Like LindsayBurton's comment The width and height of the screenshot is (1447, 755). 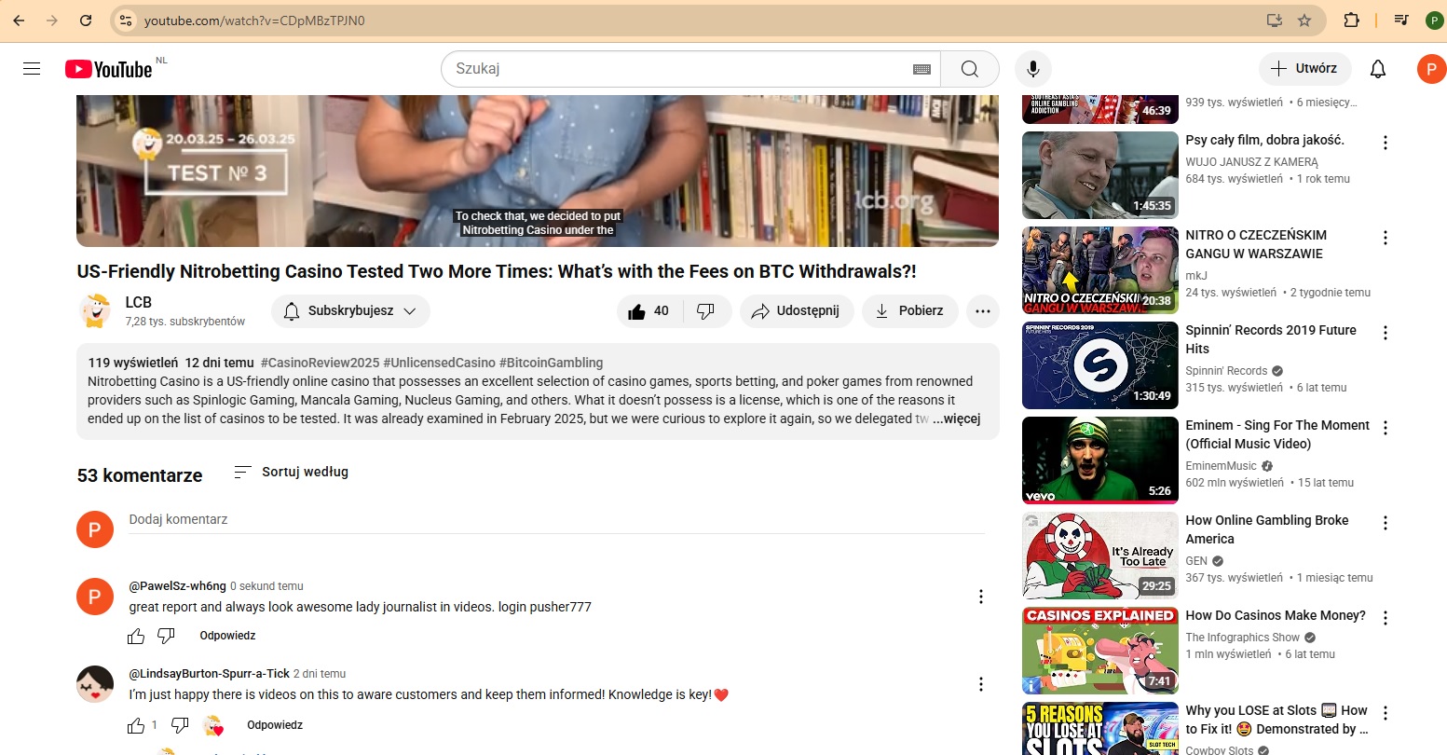[x=136, y=725]
